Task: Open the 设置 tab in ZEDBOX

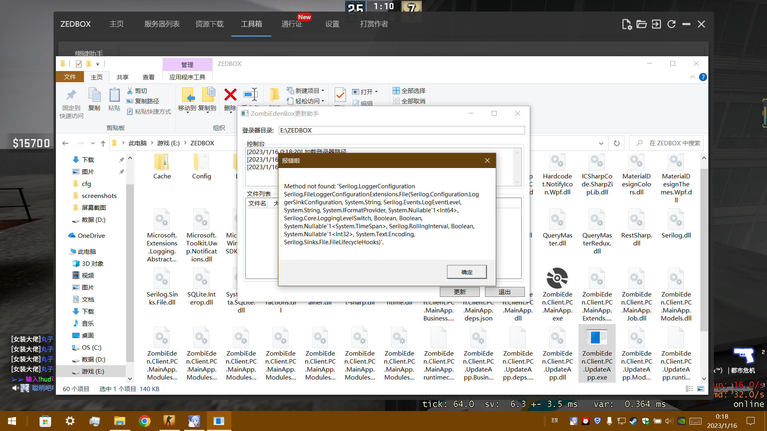Action: click(332, 24)
